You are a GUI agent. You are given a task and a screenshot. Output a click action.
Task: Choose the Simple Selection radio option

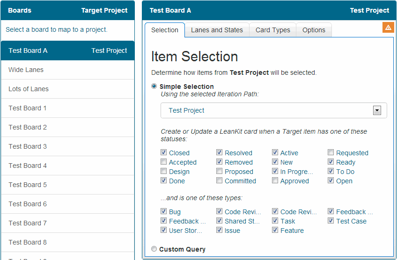tap(154, 87)
